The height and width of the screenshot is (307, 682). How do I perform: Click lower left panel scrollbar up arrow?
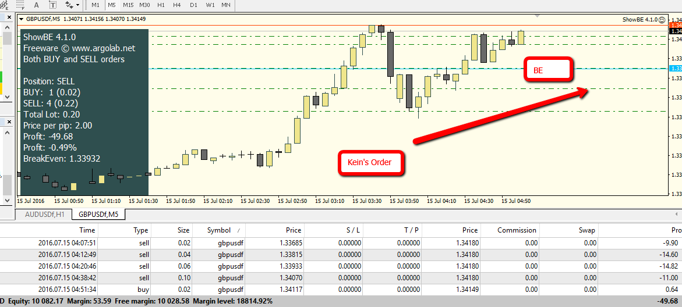[x=7, y=131]
